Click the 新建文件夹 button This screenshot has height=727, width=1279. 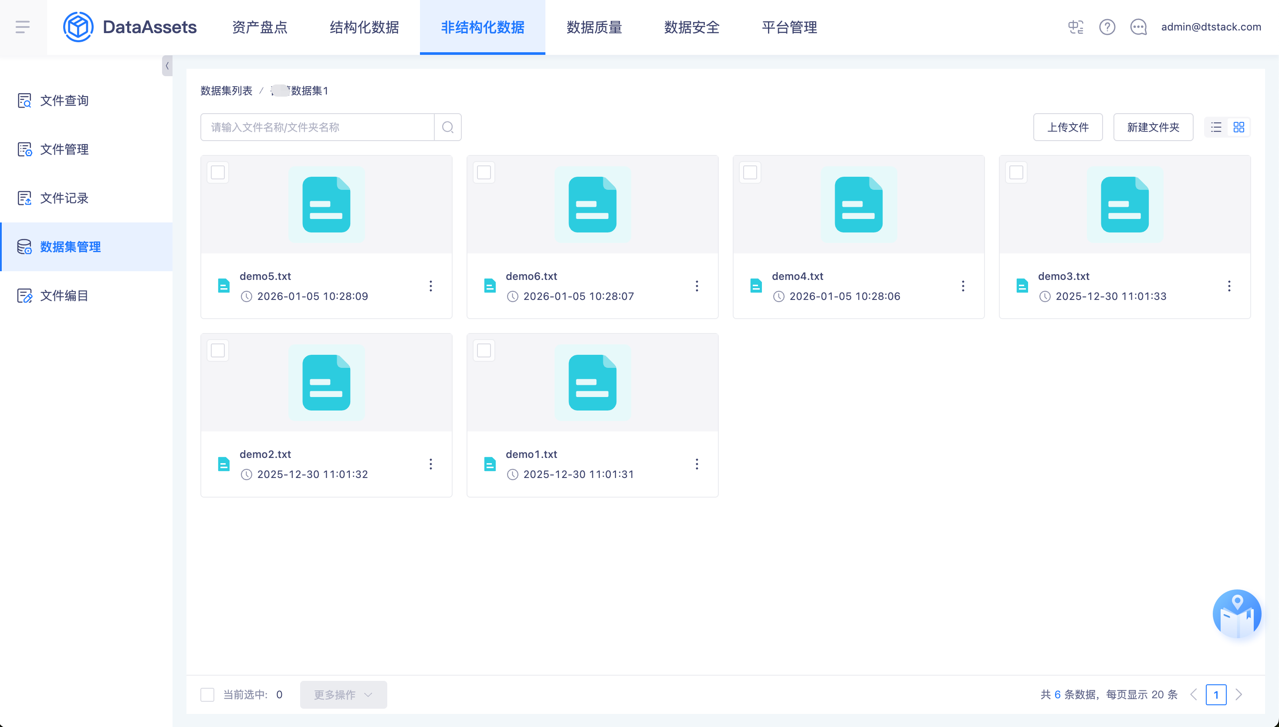(1153, 127)
